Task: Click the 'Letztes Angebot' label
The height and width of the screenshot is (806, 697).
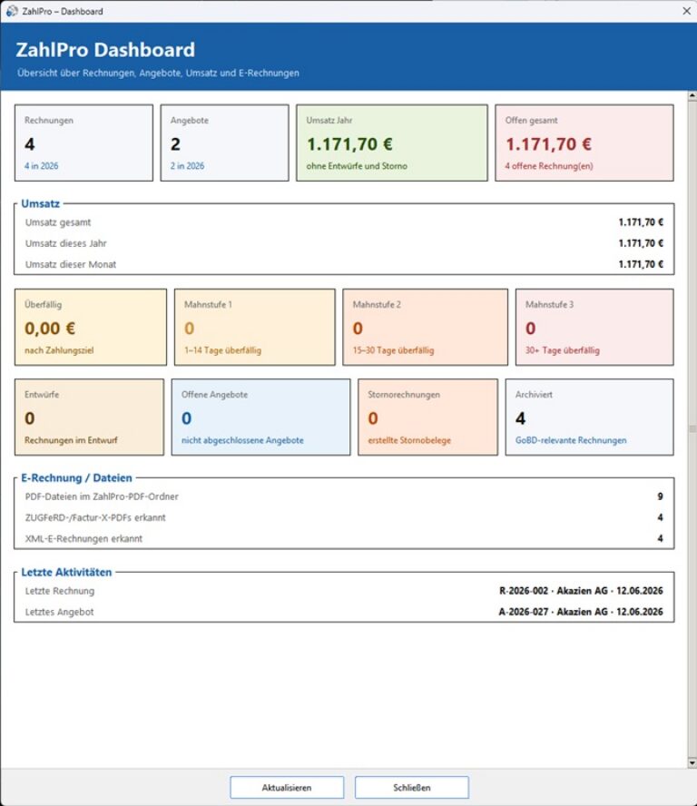Action: coord(59,612)
